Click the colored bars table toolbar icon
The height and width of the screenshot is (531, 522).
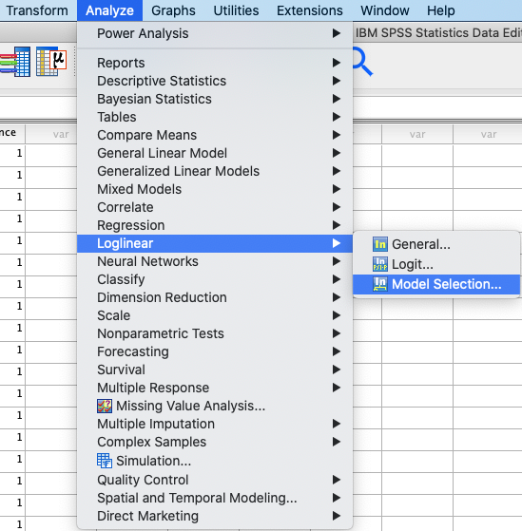15,62
